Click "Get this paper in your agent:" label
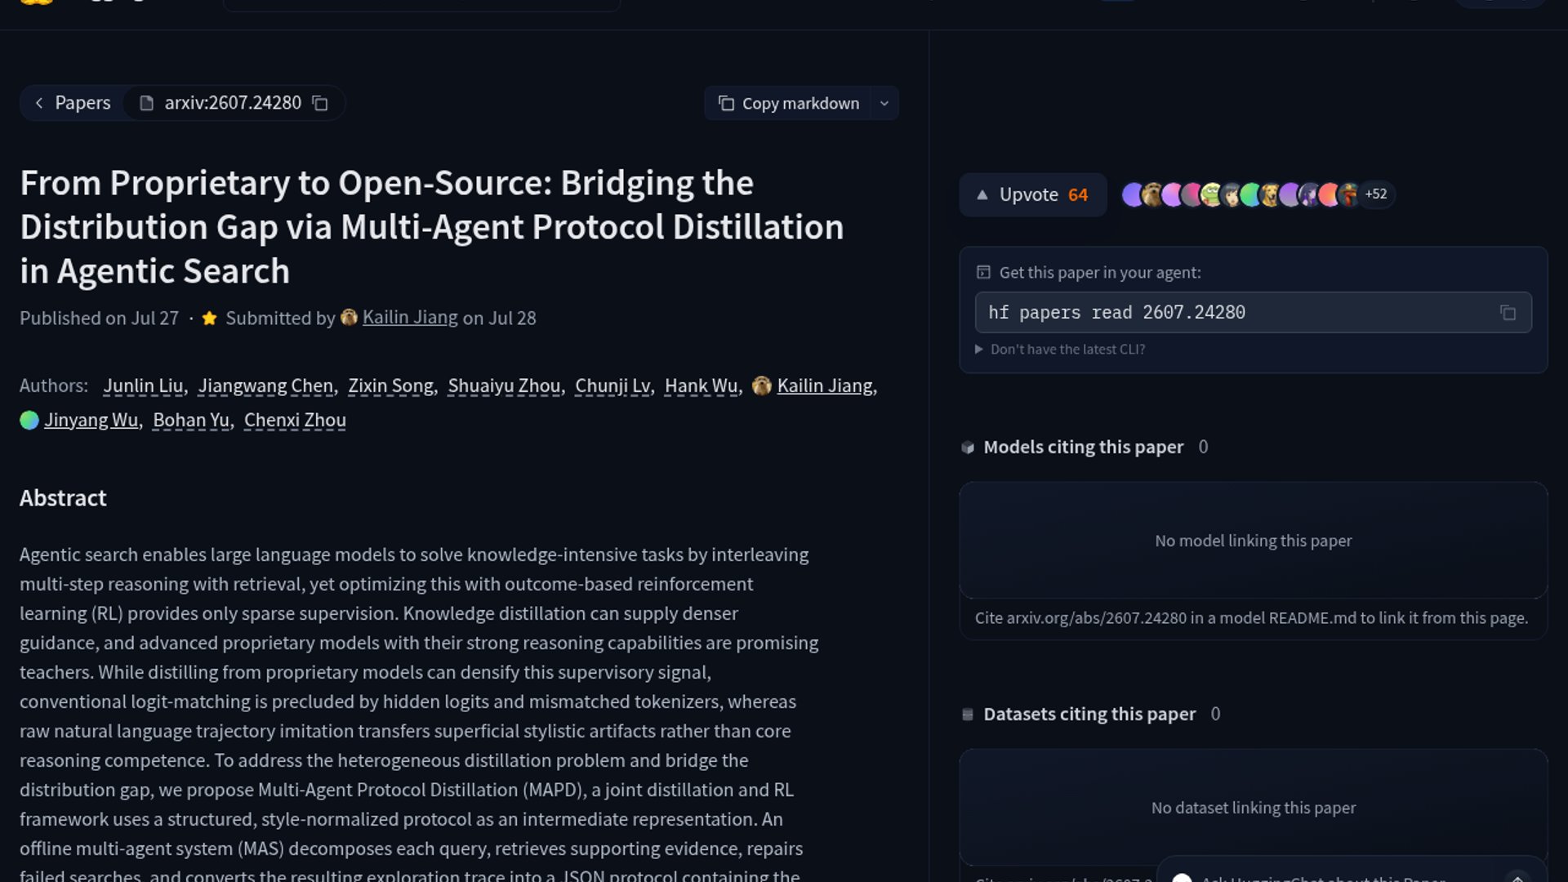 pyautogui.click(x=1100, y=273)
